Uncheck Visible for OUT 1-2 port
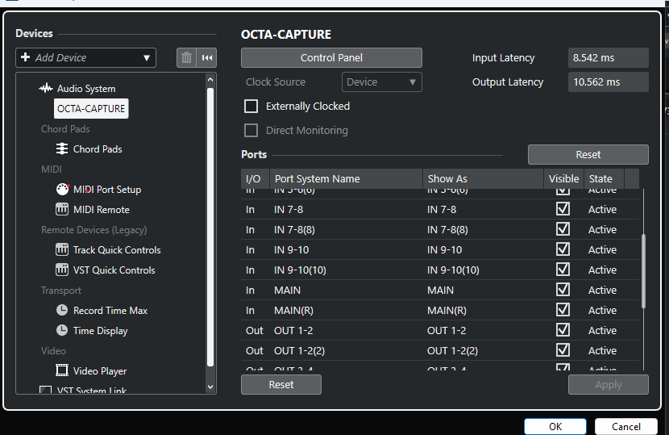Image resolution: width=669 pixels, height=435 pixels. point(563,330)
